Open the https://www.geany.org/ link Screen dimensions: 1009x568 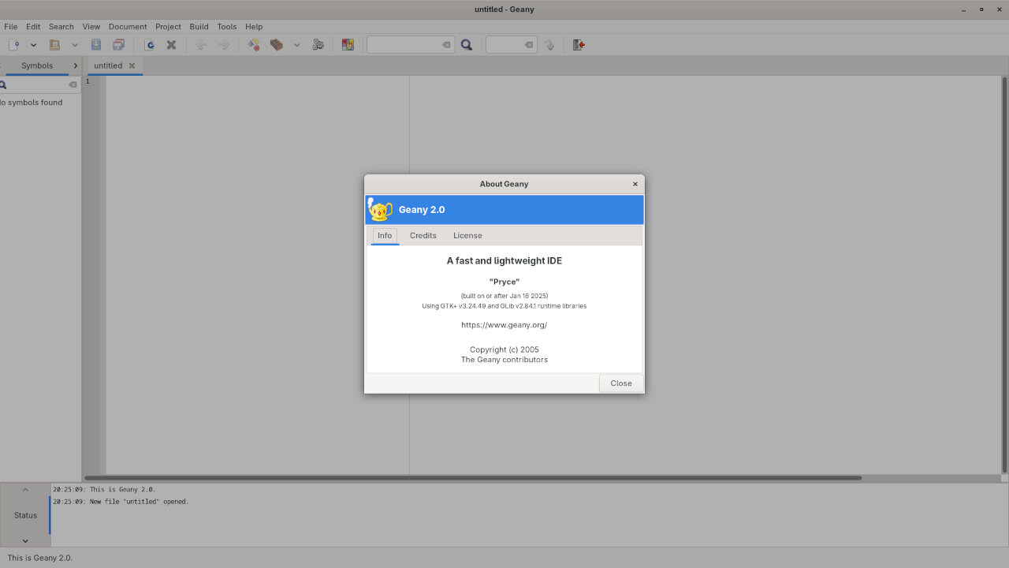pyautogui.click(x=504, y=325)
